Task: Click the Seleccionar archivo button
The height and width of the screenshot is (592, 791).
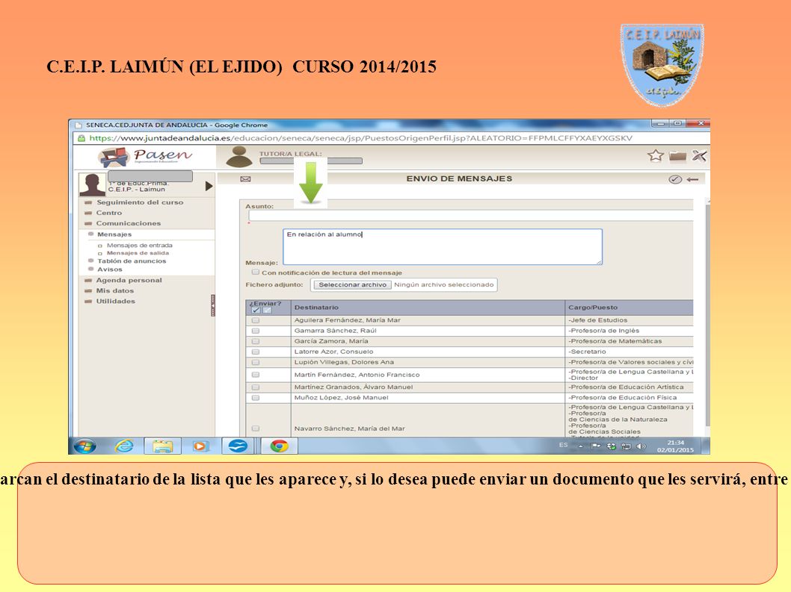Action: pyautogui.click(x=353, y=284)
